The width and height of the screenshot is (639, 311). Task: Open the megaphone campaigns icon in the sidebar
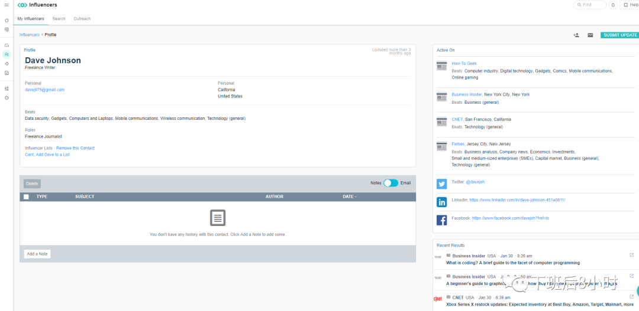[7, 64]
